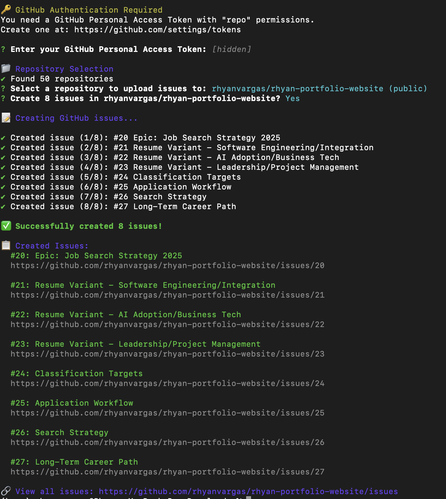This screenshot has height=499, width=446.
Task: Click the hidden token input field
Action: (231, 49)
